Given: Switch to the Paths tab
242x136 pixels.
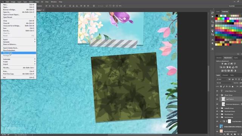Looking at the screenshot, I should [232, 75].
